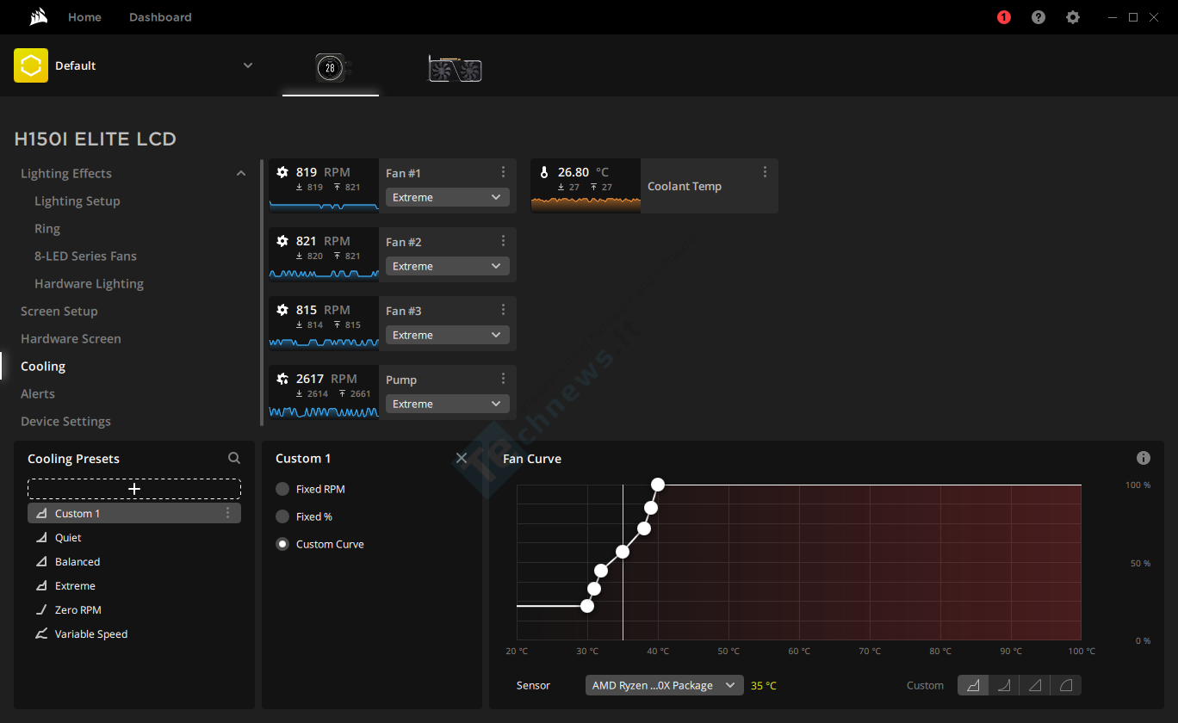Select the Variable Speed cooling preset

(x=134, y=633)
